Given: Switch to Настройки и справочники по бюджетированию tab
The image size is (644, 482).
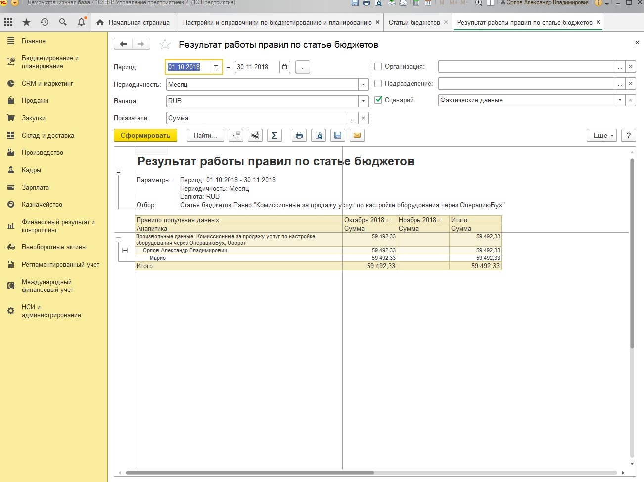Looking at the screenshot, I should pos(277,22).
